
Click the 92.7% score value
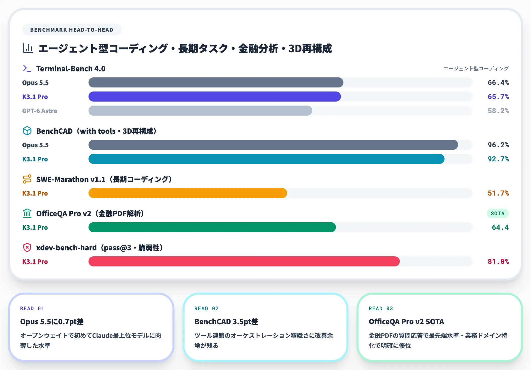(498, 159)
